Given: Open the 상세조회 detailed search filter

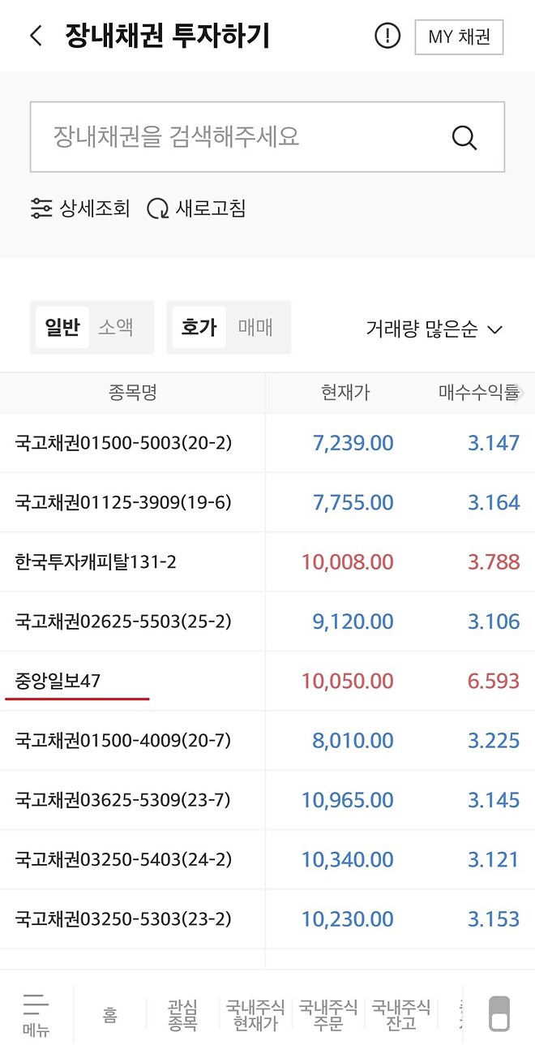Looking at the screenshot, I should pos(79,209).
